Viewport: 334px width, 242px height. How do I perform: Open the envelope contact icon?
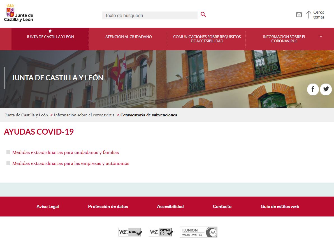pos(299,15)
